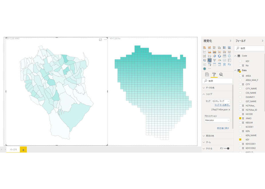Screen dimensions: 265x189
Task: Switch to the Fields well tab
Action: tap(207, 74)
